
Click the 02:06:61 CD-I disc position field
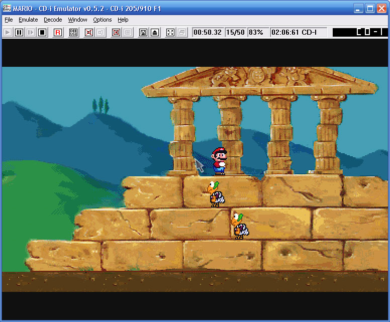click(299, 32)
